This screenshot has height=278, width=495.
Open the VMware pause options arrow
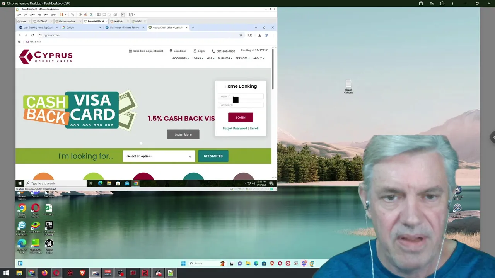coord(65,15)
